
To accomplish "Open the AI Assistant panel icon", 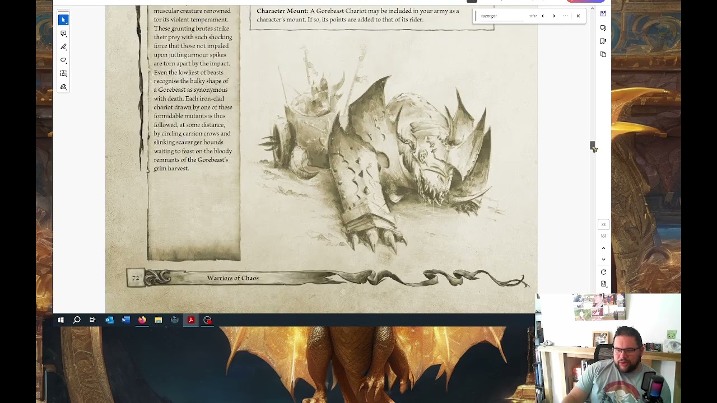I will [603, 14].
